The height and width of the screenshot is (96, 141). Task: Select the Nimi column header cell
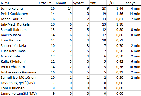pyautogui.click(x=19, y=3)
